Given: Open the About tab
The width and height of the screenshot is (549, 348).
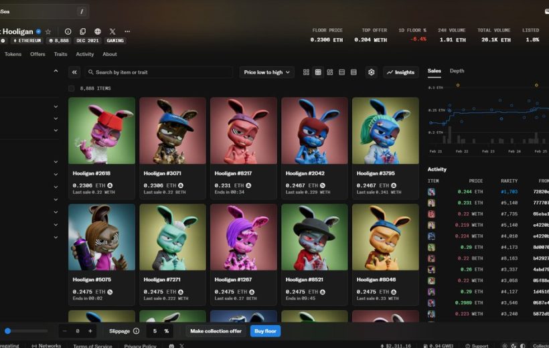Looking at the screenshot, I should coord(110,54).
